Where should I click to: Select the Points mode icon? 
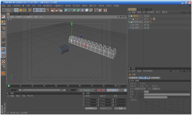3,39
